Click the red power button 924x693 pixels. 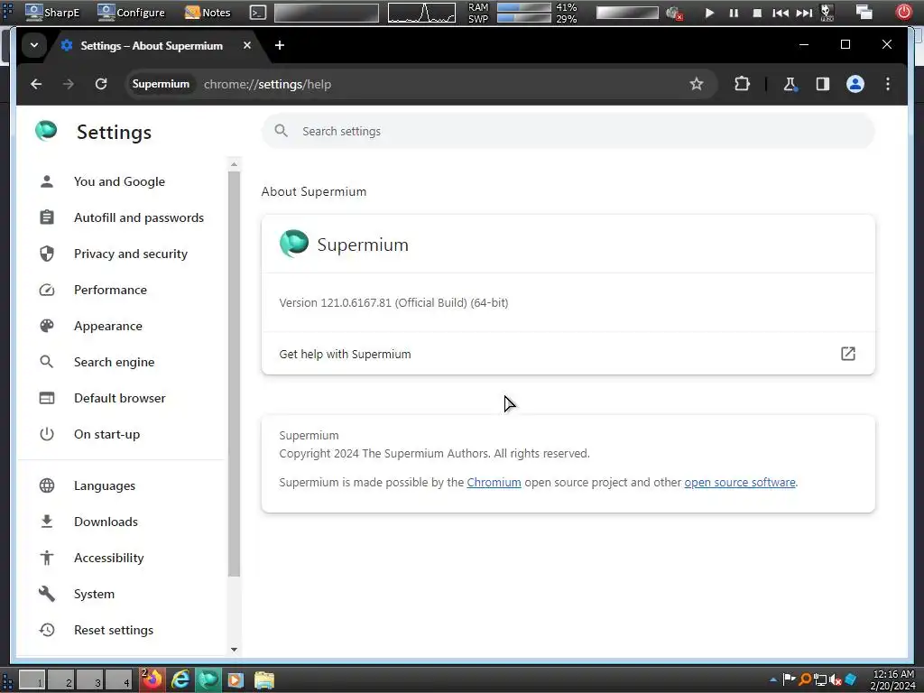pyautogui.click(x=903, y=12)
